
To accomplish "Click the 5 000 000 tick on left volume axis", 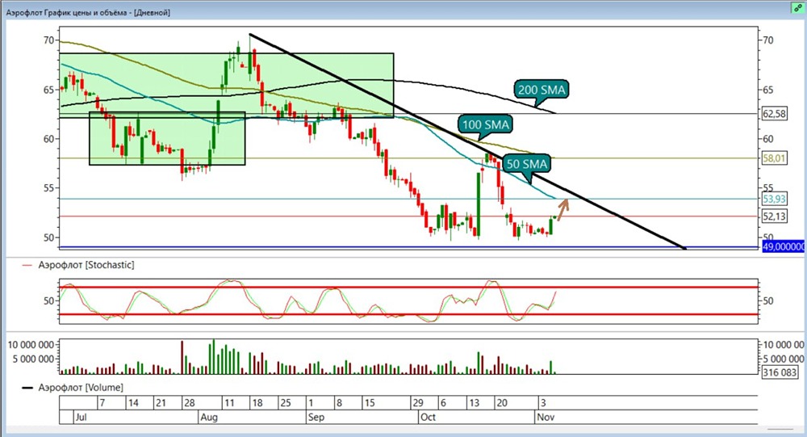I will coord(33,359).
